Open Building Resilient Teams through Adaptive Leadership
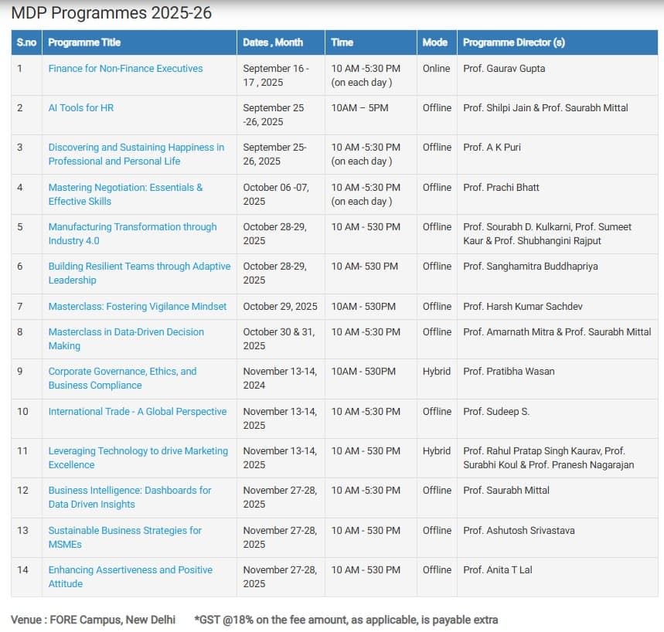Image resolution: width=664 pixels, height=632 pixels. [139, 267]
